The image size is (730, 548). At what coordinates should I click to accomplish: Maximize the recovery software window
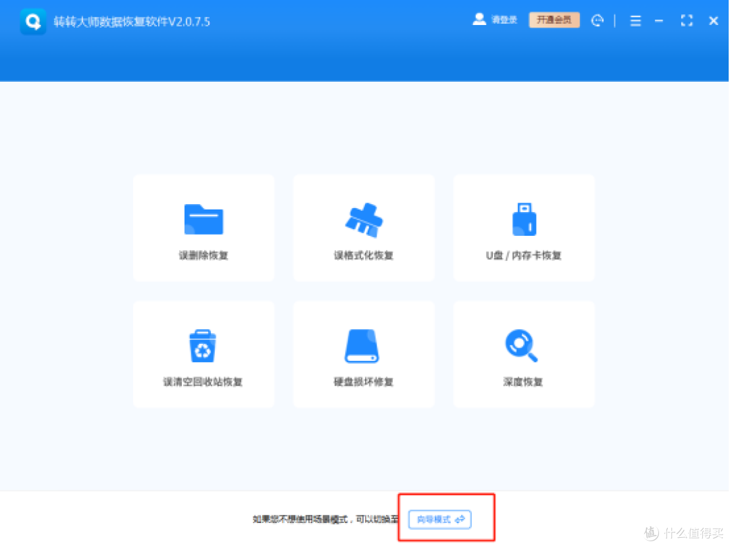tap(687, 21)
